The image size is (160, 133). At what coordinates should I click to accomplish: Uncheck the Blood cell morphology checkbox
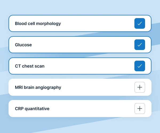point(140,23)
